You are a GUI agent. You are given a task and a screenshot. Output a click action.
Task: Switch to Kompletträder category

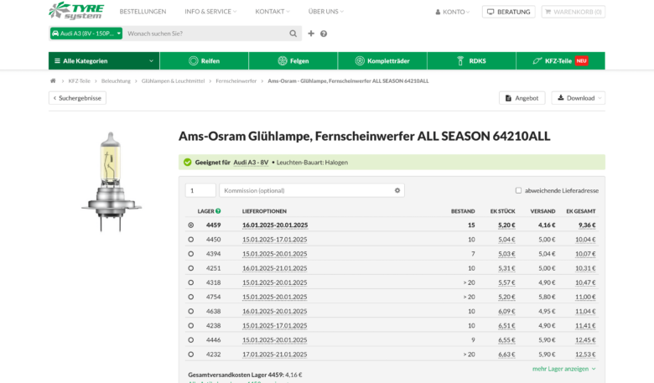tap(382, 60)
